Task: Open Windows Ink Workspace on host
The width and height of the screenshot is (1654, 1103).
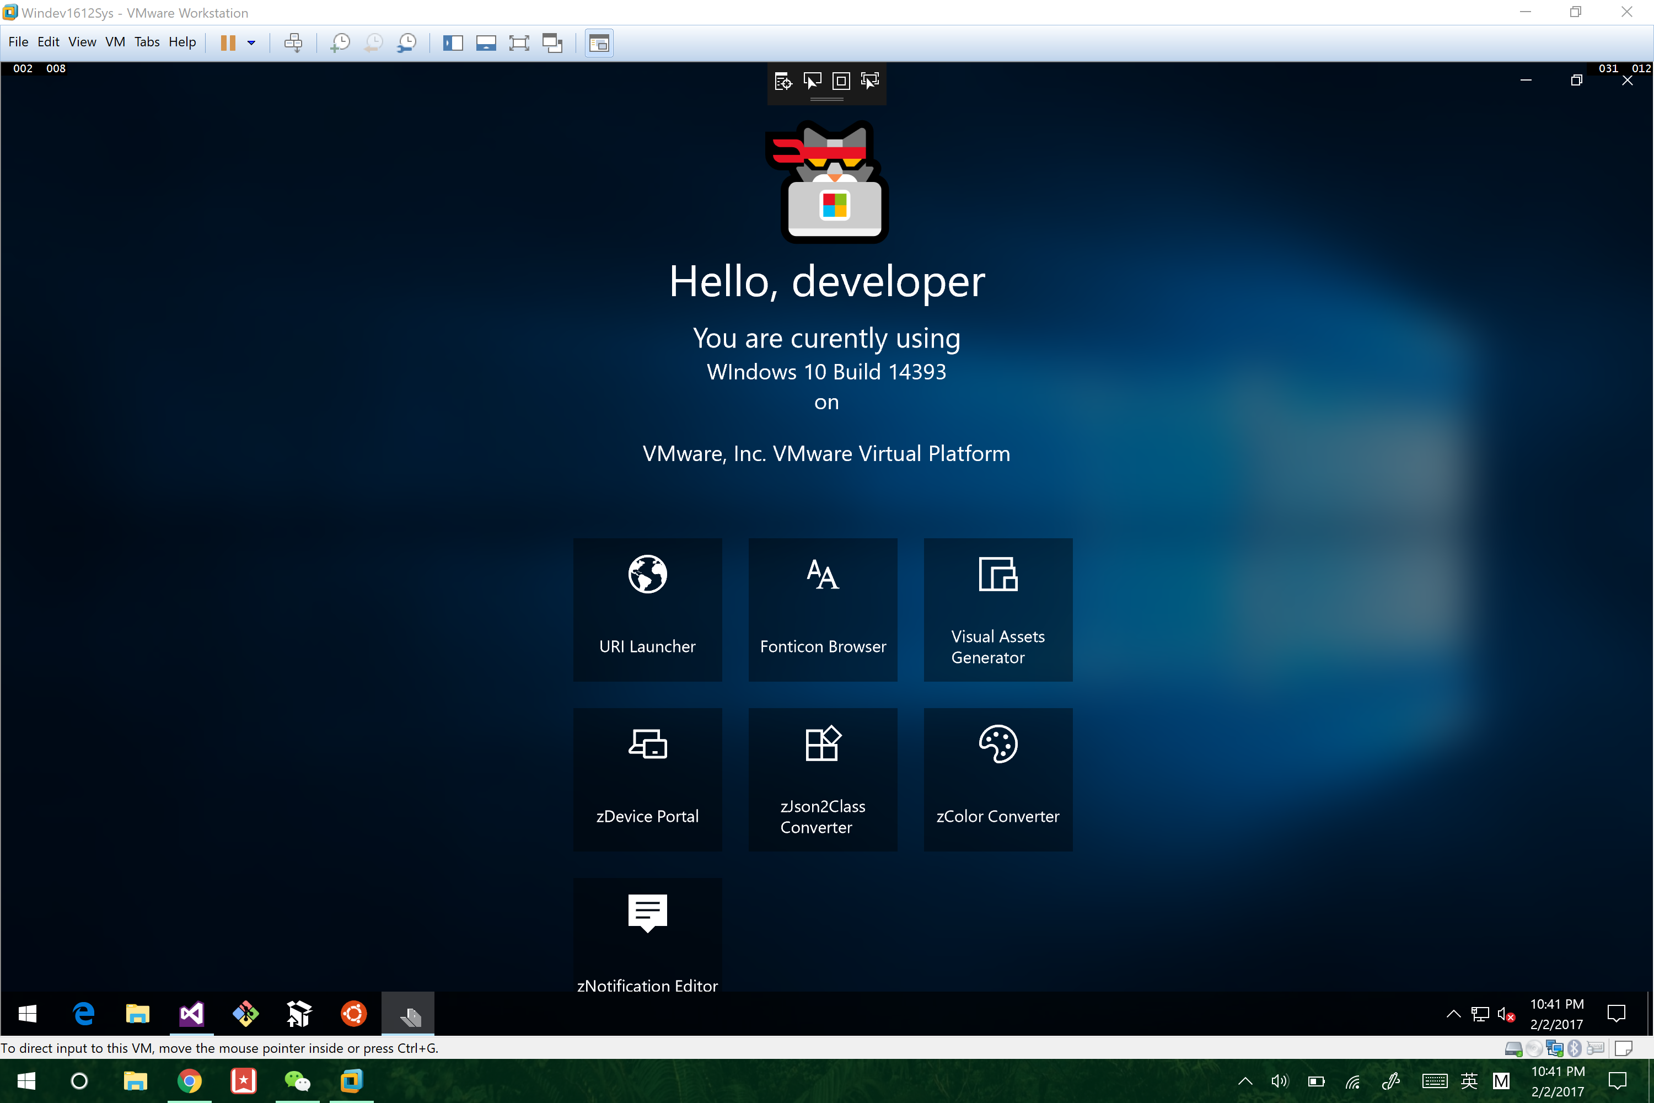Action: tap(1390, 1081)
